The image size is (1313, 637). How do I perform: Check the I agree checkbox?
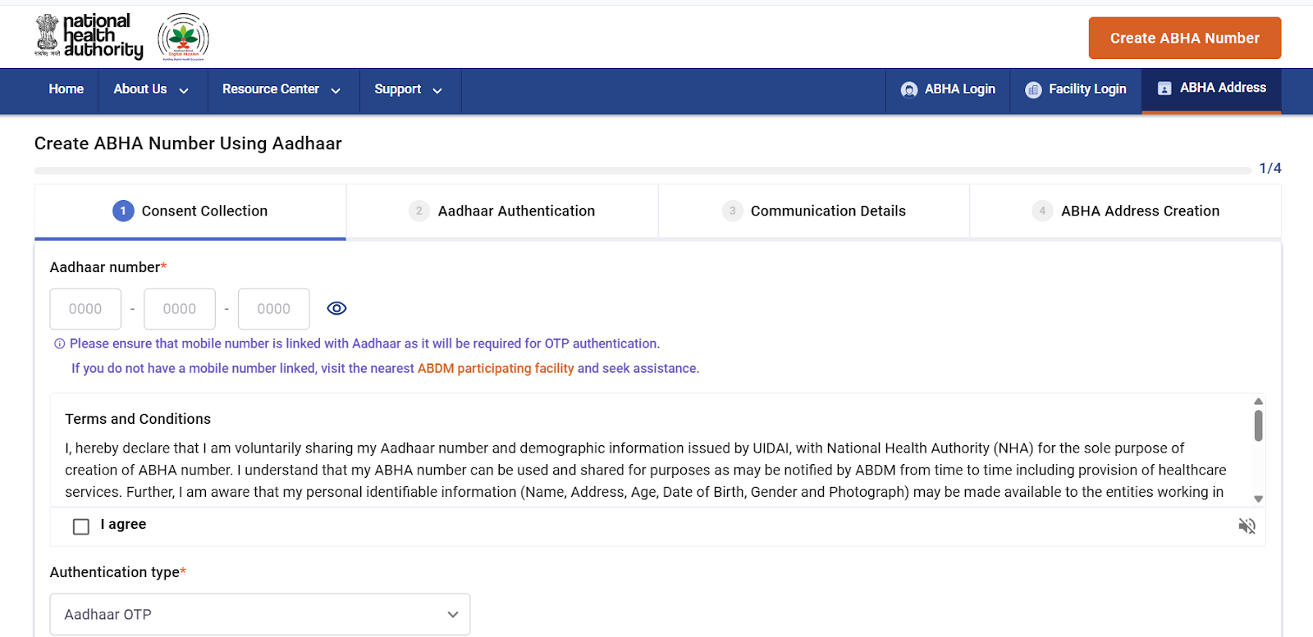pos(81,526)
